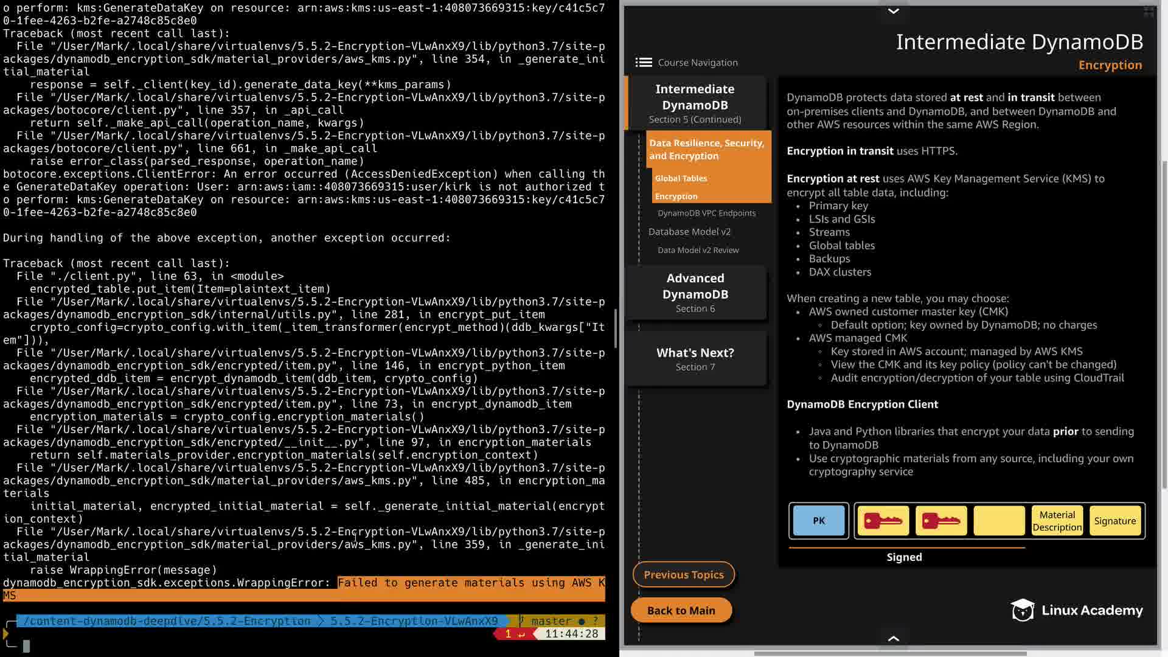1168x657 pixels.
Task: Click the fullscreen icon at top right
Action: tap(1149, 12)
